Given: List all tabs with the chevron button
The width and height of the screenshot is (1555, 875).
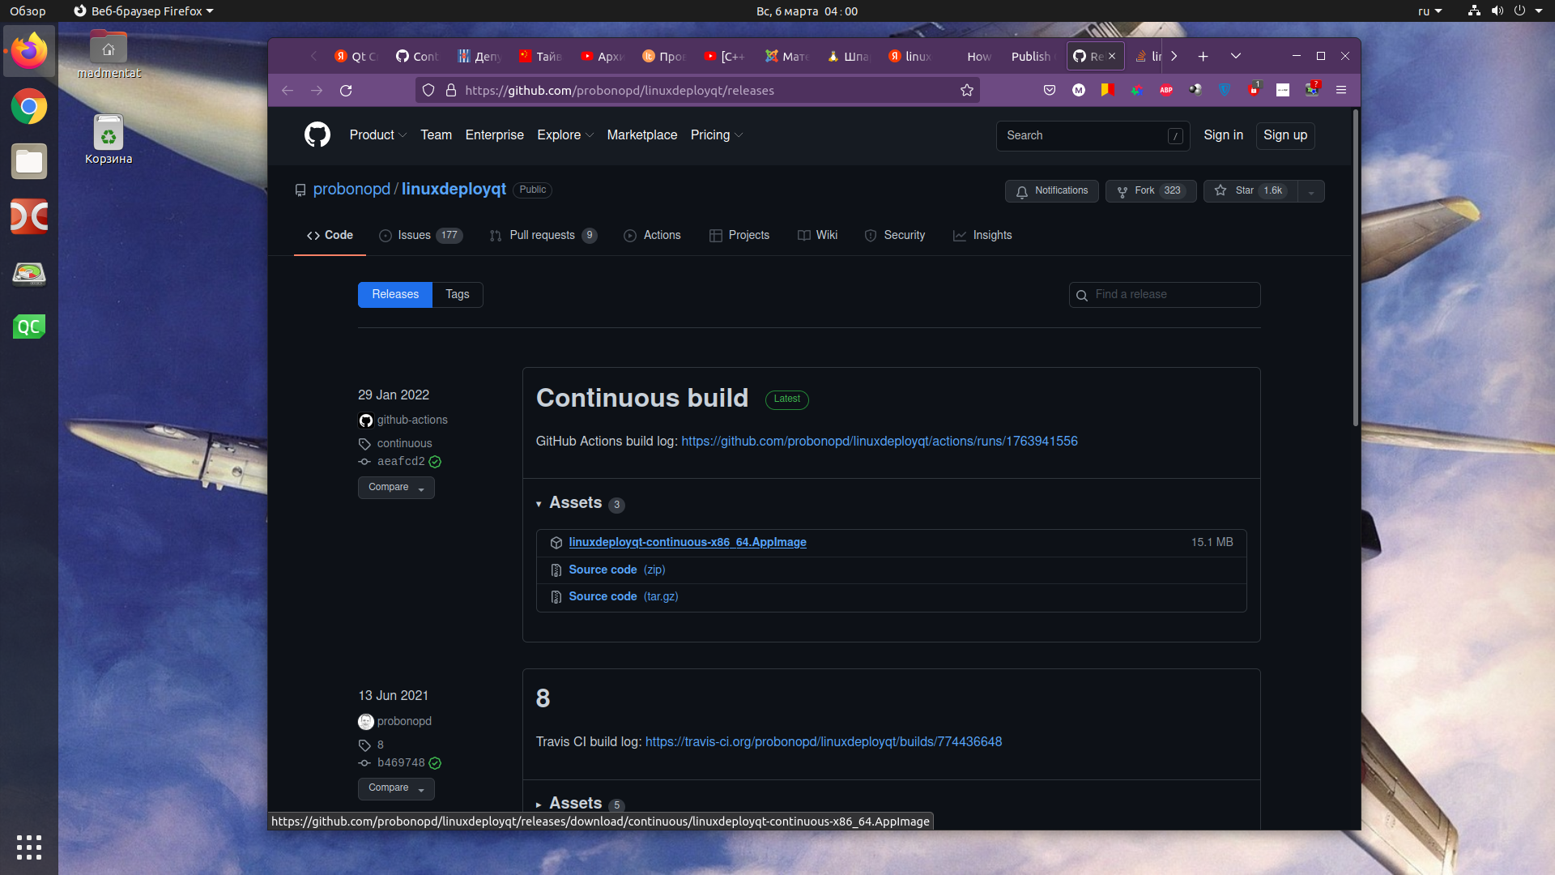Looking at the screenshot, I should coord(1235,56).
